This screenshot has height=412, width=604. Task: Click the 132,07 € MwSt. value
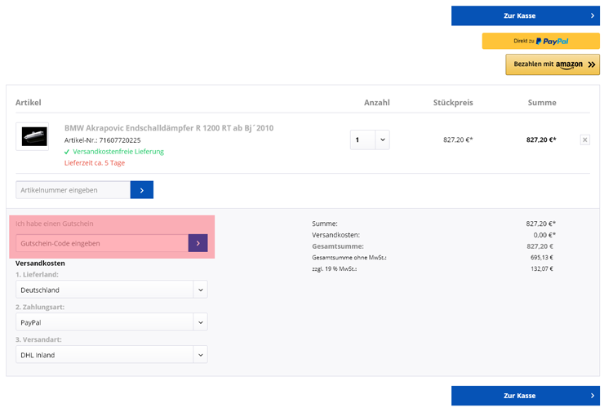tap(542, 268)
